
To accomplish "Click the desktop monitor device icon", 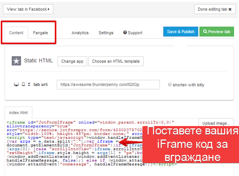I will [x=16, y=85].
